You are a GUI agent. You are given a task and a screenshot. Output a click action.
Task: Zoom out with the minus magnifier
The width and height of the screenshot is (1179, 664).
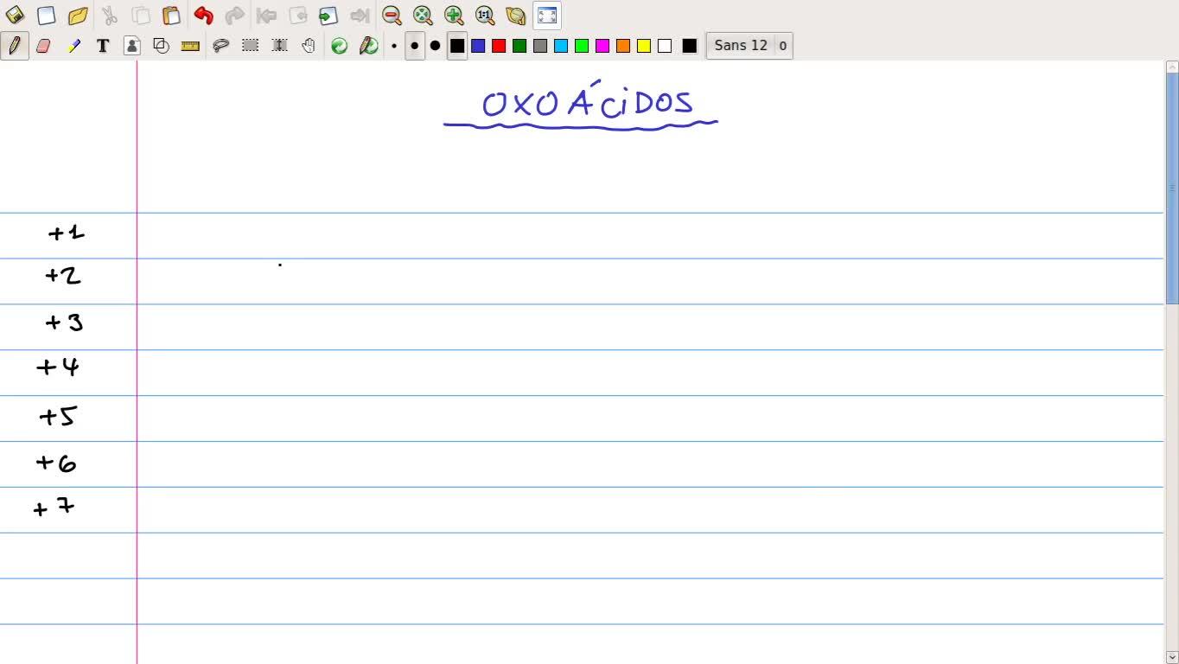click(392, 16)
